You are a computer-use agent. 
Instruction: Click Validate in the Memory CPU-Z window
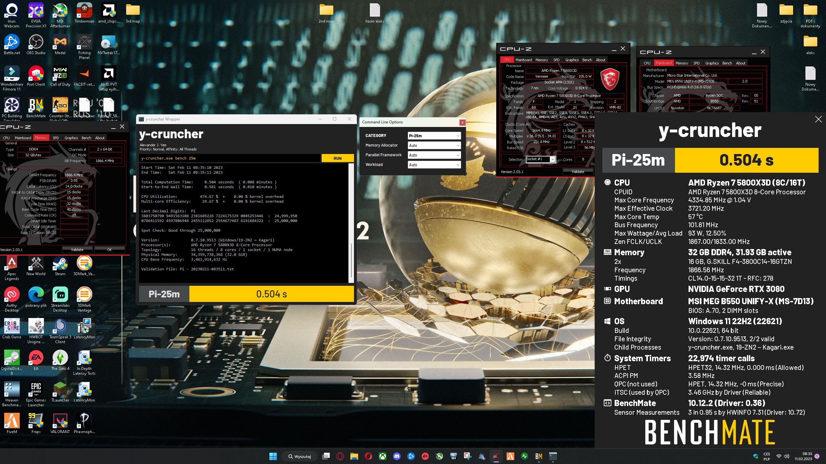pyautogui.click(x=77, y=249)
